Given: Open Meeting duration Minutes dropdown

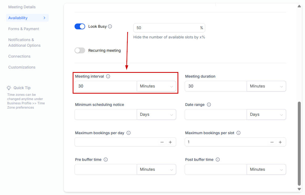Looking at the screenshot, I should click(x=266, y=86).
